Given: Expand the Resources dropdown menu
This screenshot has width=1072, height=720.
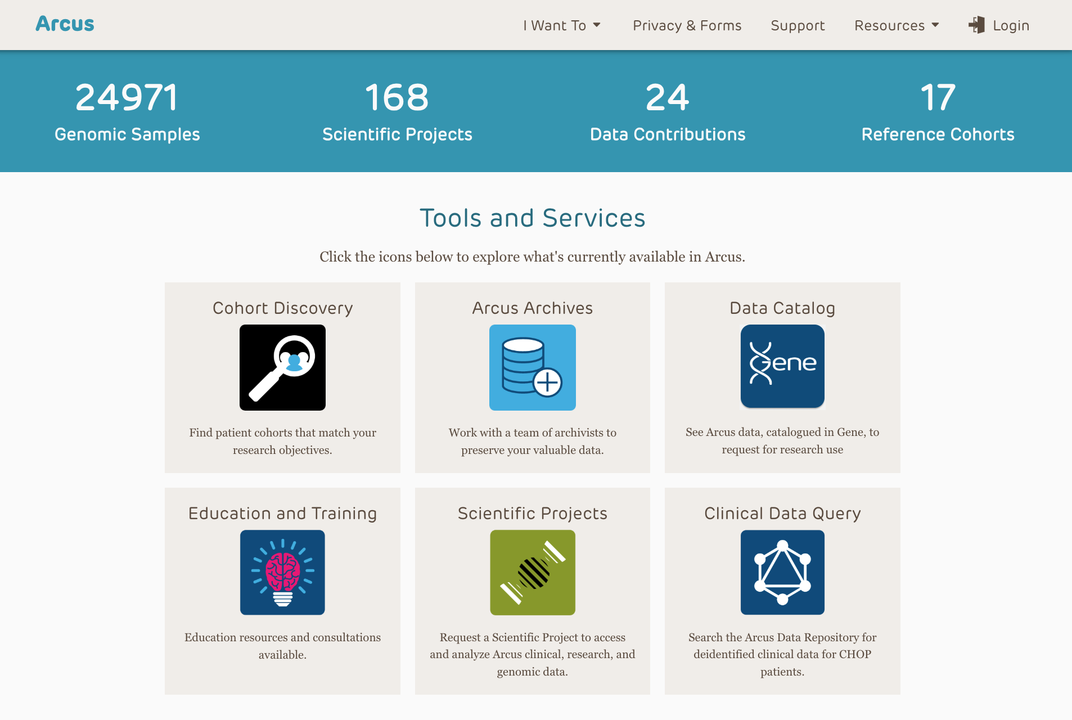Looking at the screenshot, I should (896, 25).
